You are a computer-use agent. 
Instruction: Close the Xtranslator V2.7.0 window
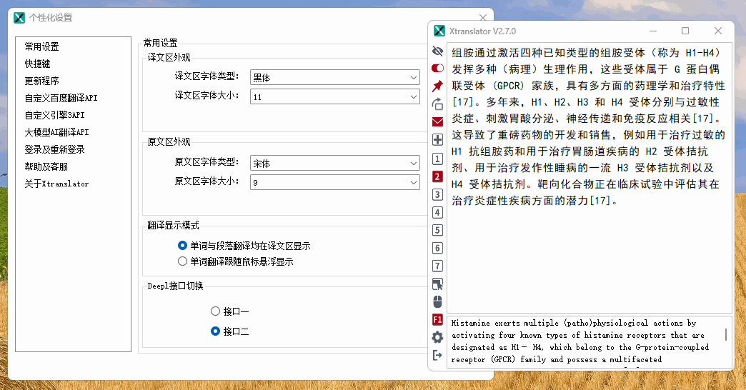click(x=718, y=31)
